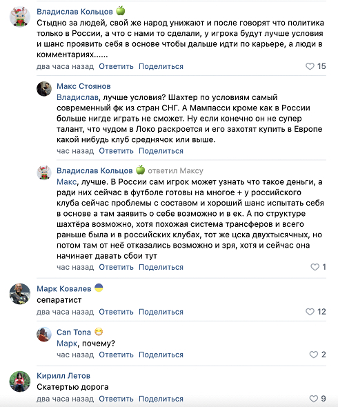Image resolution: width=338 pixels, height=407 pixels.
Task: Like Can Tona's 'почему?' reply
Action: (314, 355)
